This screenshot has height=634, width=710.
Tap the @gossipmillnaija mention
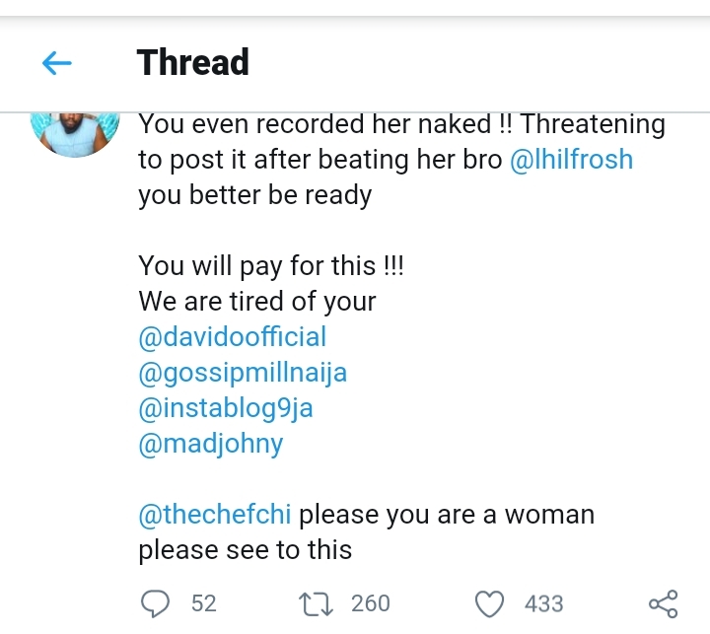click(x=243, y=373)
